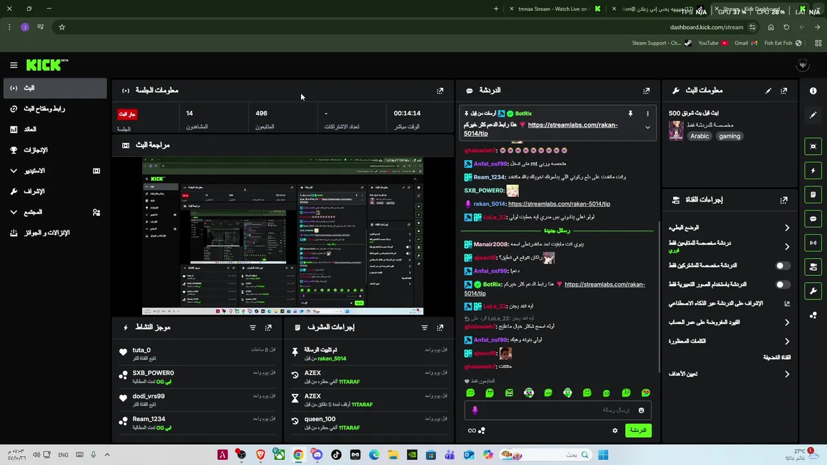Viewport: 827px width, 465px height.
Task: Expand the Studio sidebar section
Action: click(x=55, y=170)
